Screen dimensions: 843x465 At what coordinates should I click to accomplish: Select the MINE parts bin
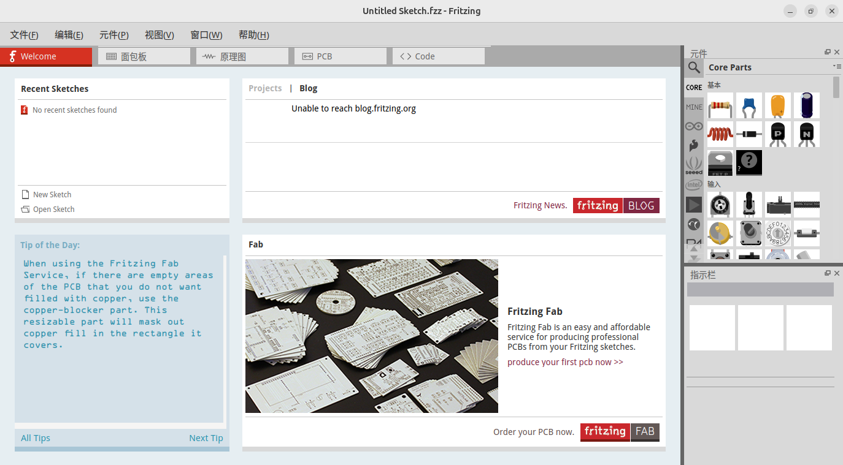[694, 107]
